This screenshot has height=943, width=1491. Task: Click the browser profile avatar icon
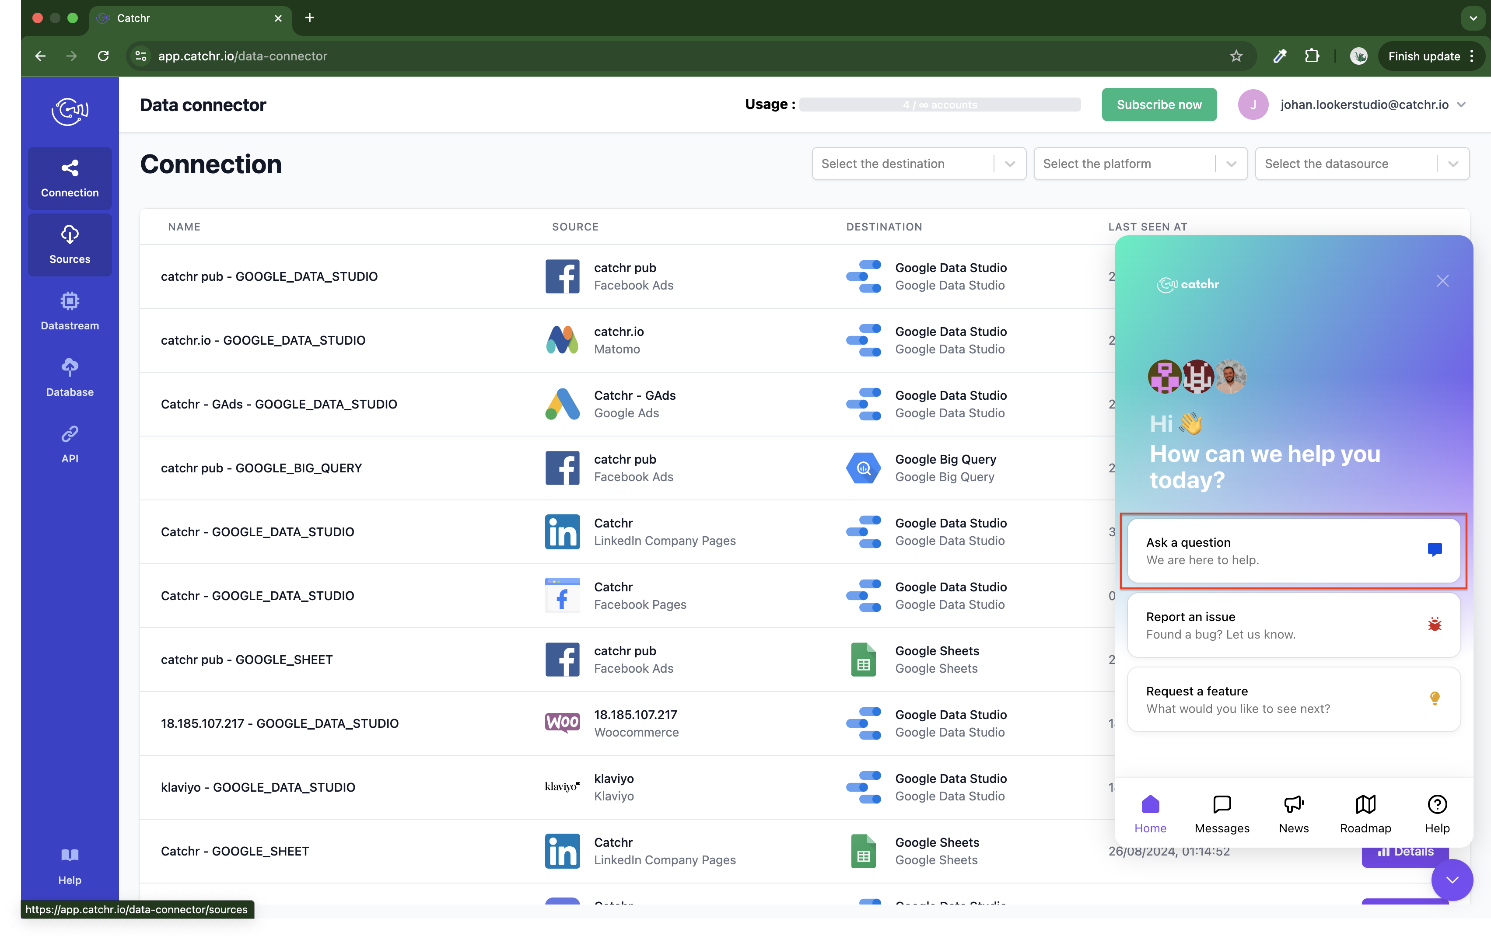pyautogui.click(x=1358, y=56)
